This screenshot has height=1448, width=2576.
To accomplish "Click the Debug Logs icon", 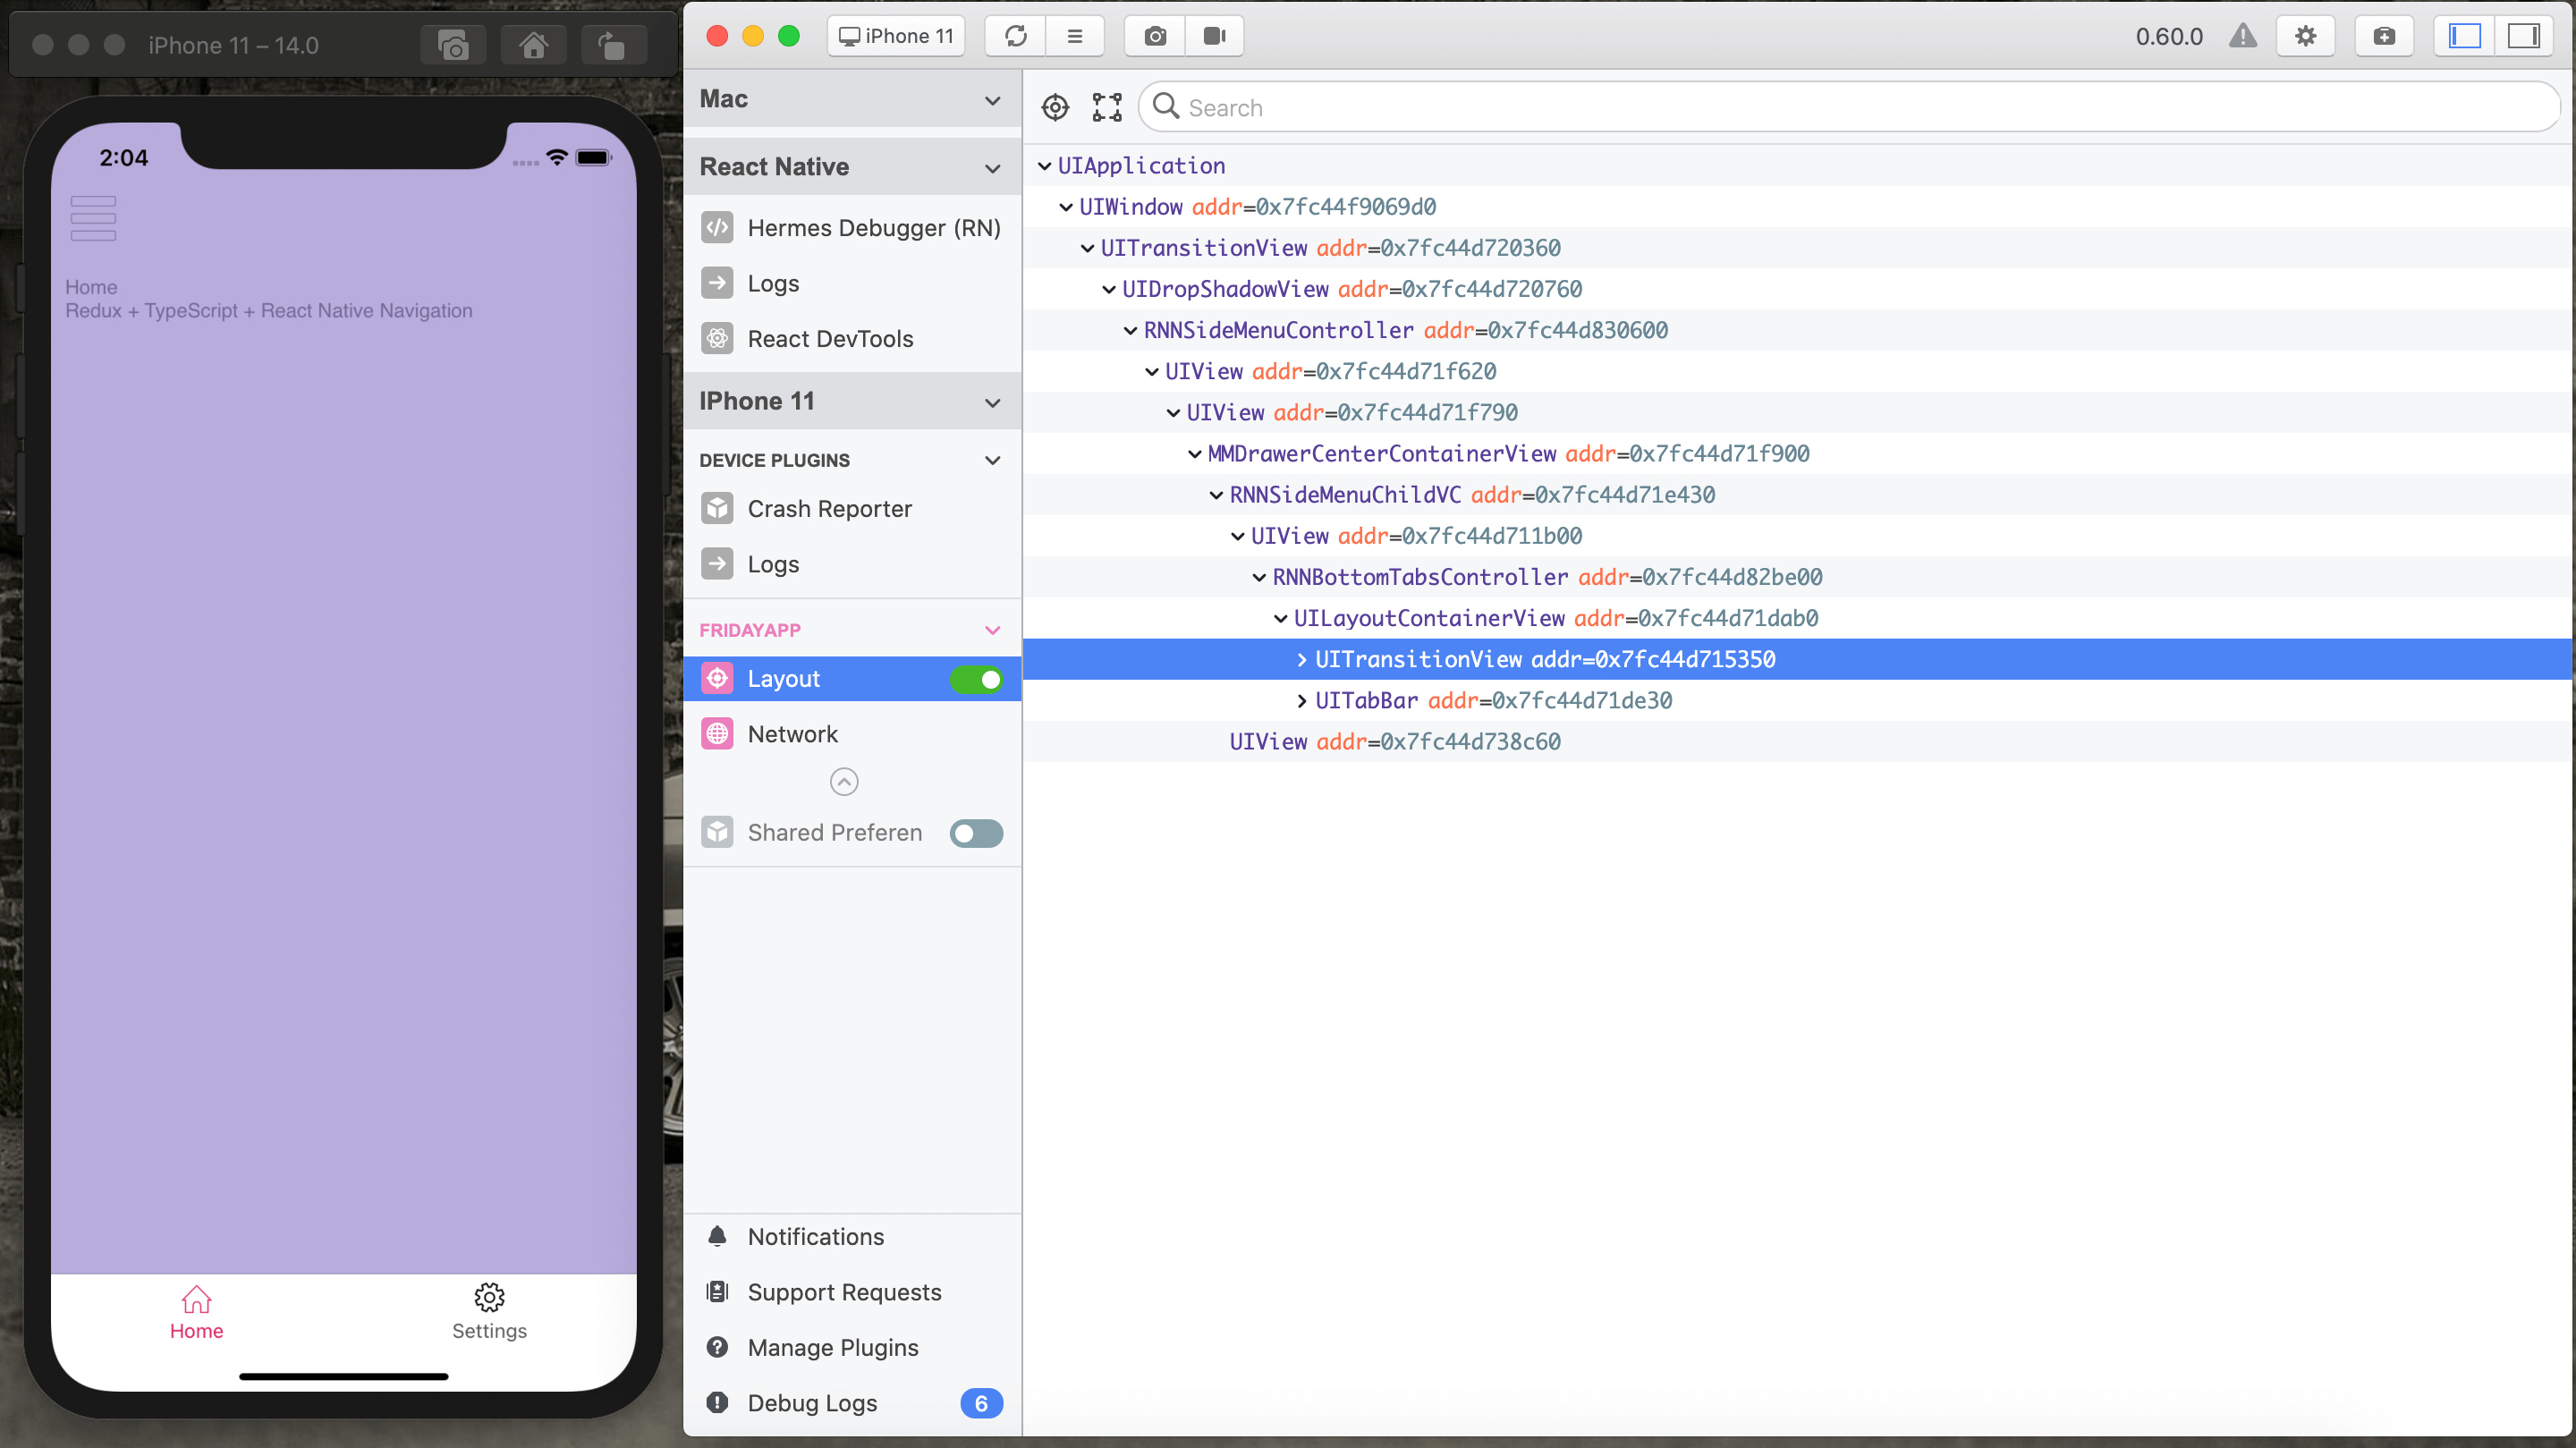I will tap(715, 1402).
